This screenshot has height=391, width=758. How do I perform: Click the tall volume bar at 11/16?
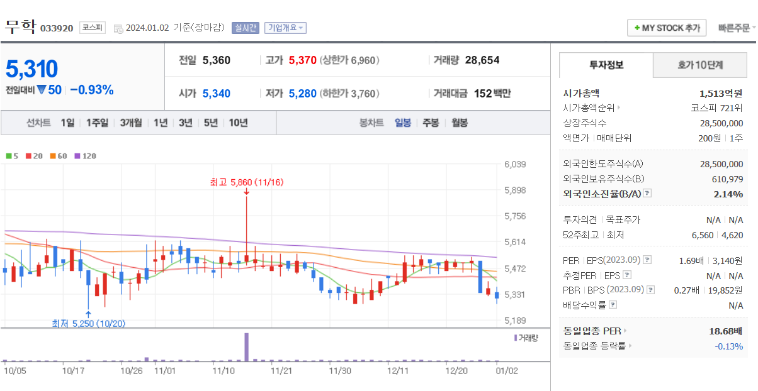pyautogui.click(x=247, y=347)
